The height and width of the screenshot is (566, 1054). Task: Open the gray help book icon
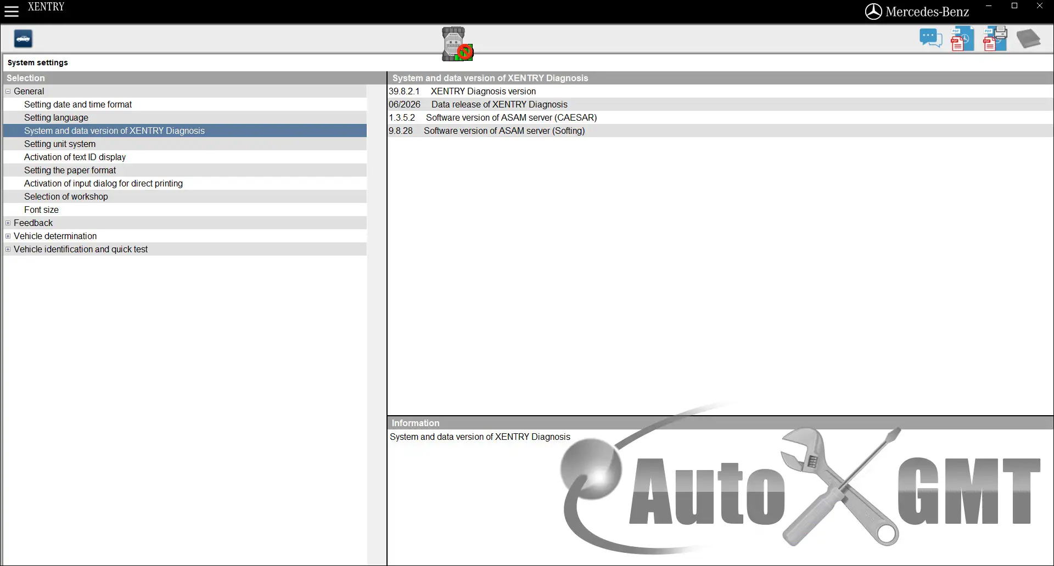1028,39
